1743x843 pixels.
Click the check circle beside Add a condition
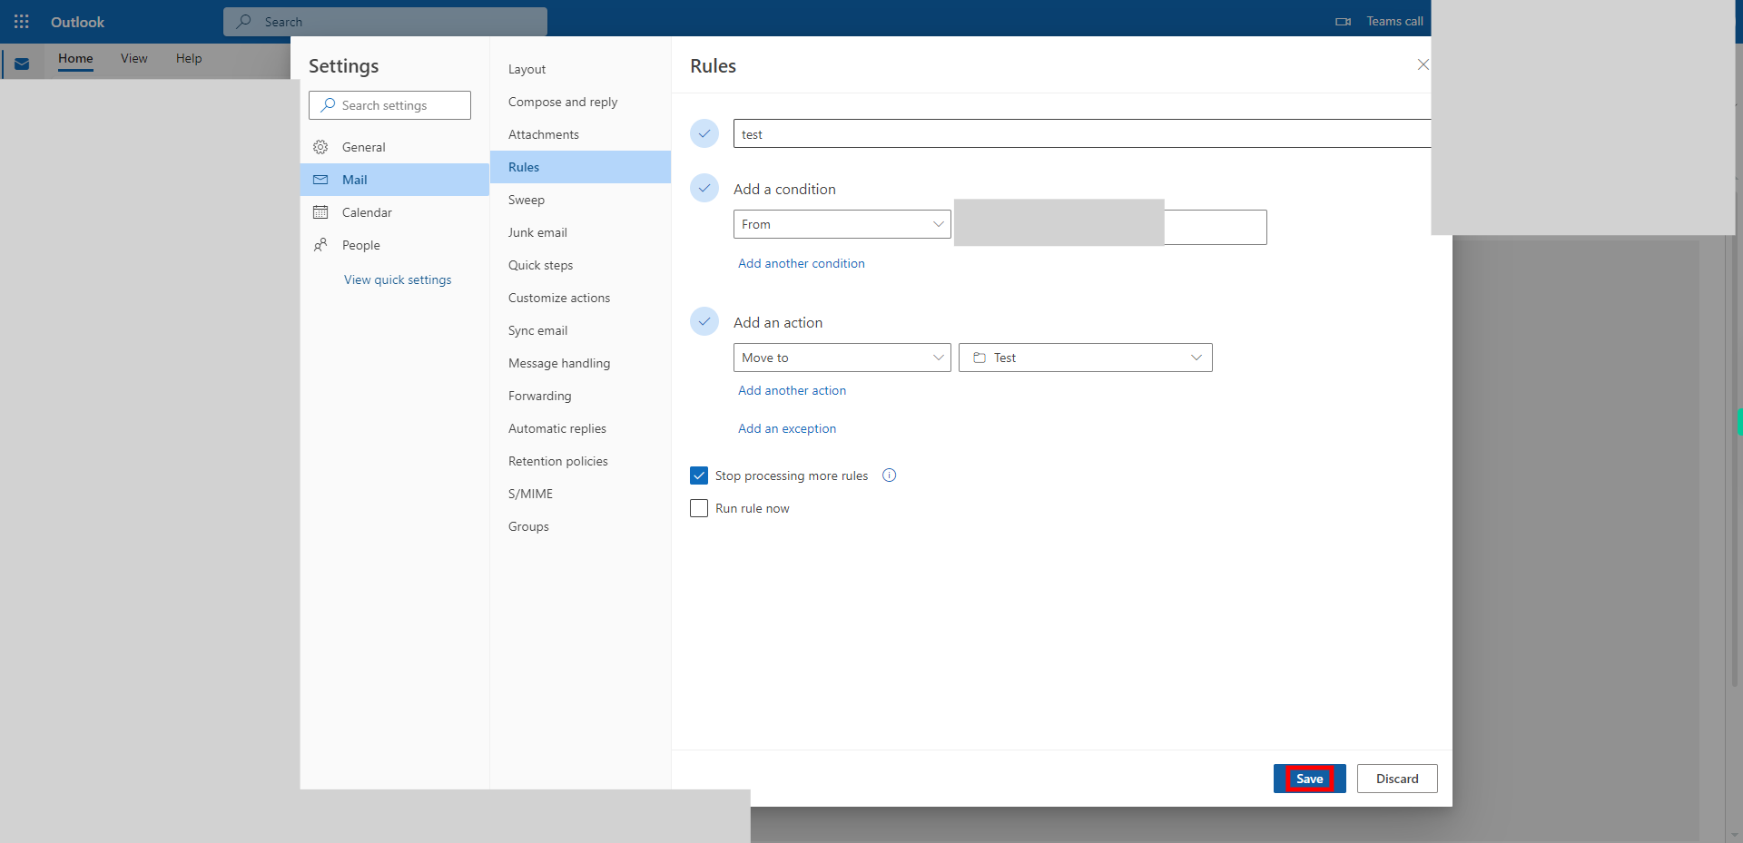coord(704,188)
